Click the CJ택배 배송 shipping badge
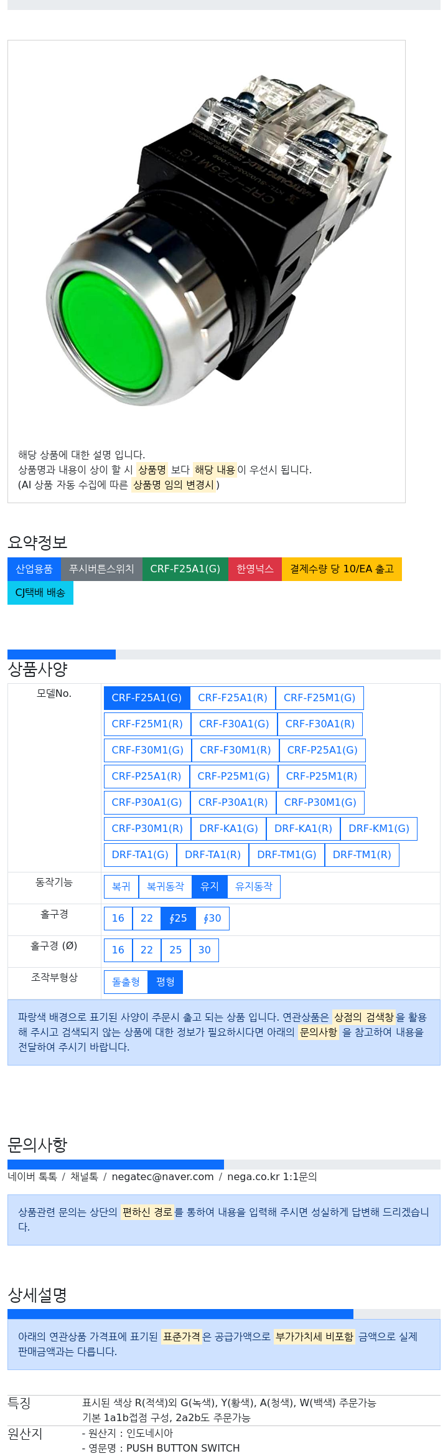 [x=40, y=593]
